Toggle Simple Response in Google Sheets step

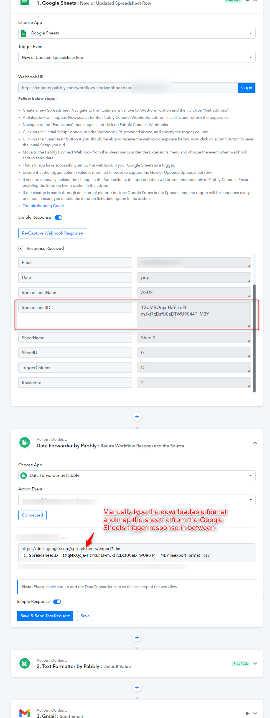tap(58, 217)
